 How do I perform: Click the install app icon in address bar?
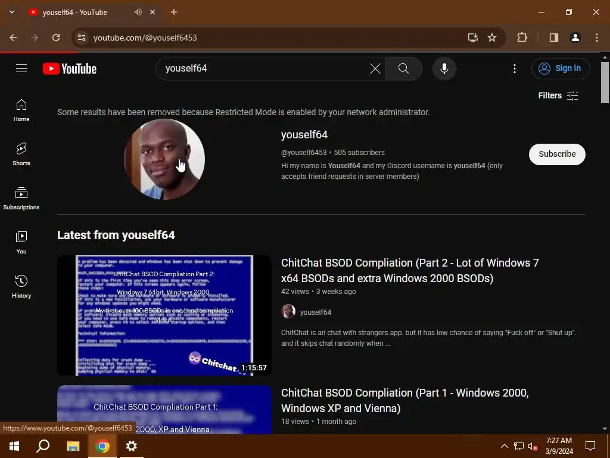(x=472, y=38)
